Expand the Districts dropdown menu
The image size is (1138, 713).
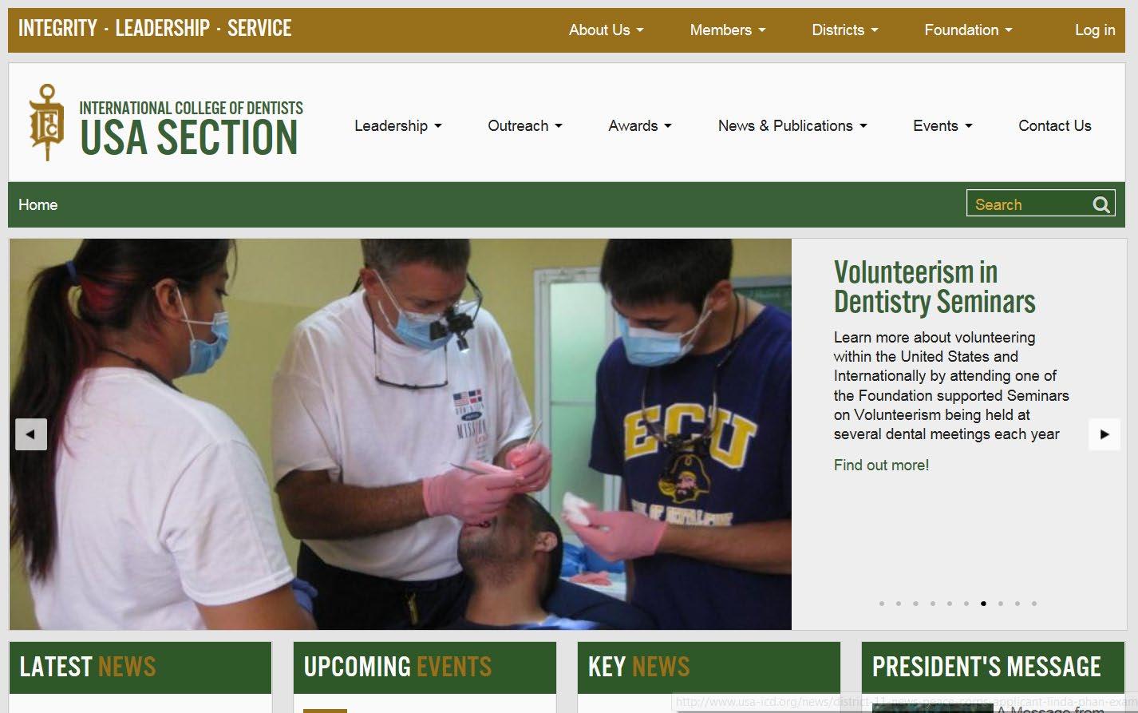pos(844,30)
